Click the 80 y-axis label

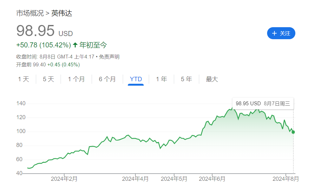[19, 145]
